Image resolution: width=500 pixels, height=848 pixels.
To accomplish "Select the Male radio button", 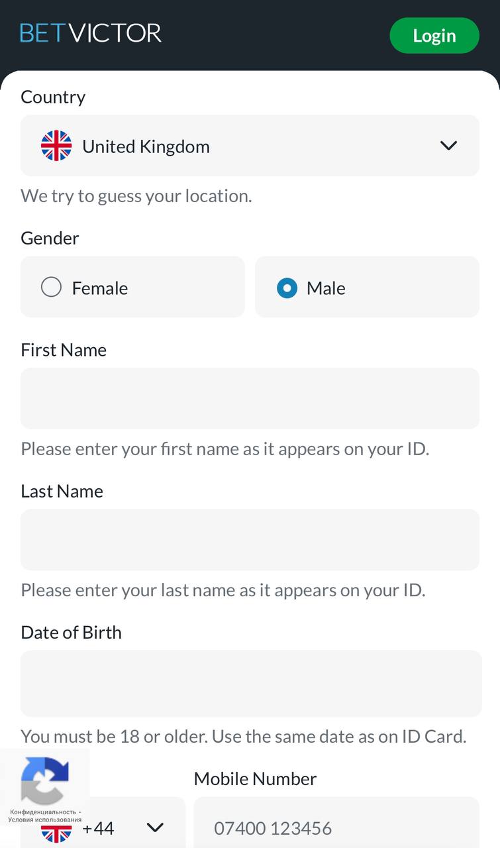I will pos(287,288).
